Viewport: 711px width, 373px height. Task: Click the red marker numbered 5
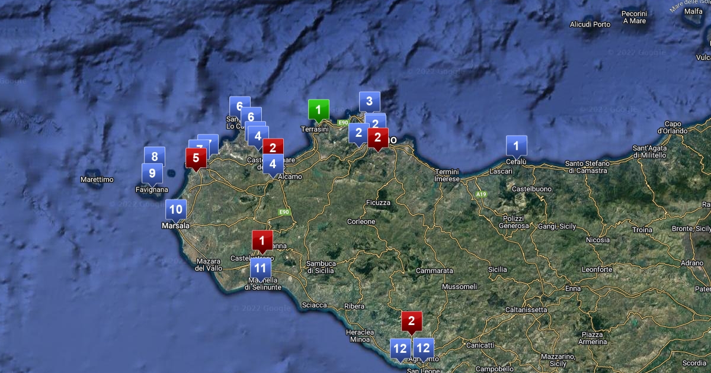coord(196,158)
